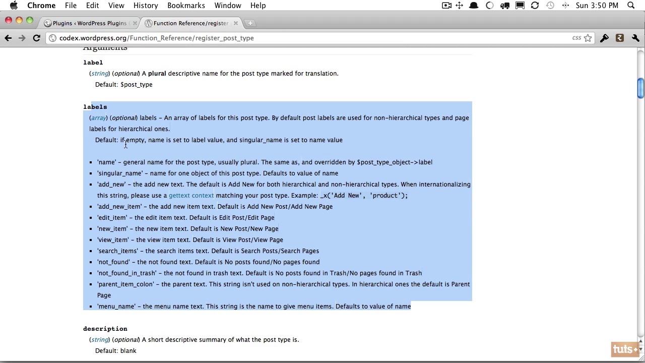Screen dimensions: 645x363
Task: Open Spotlight search magnifier
Action: click(631, 6)
